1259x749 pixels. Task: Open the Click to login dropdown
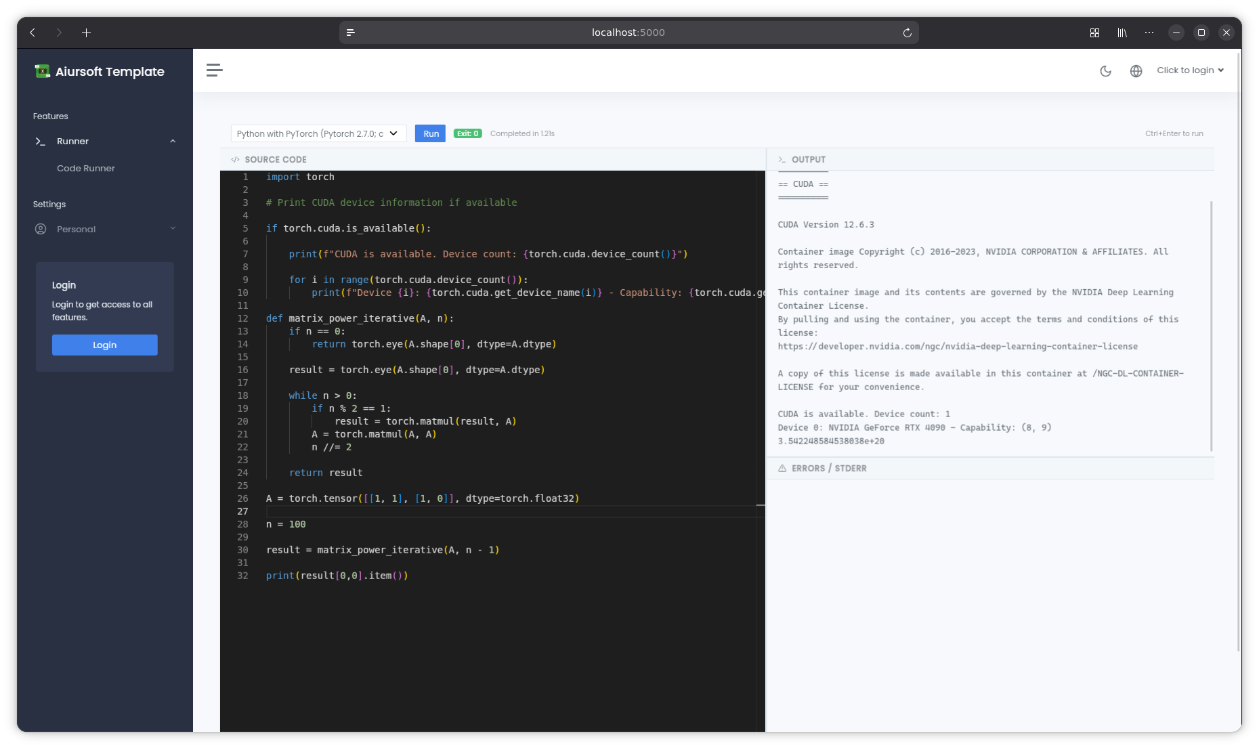[1190, 70]
